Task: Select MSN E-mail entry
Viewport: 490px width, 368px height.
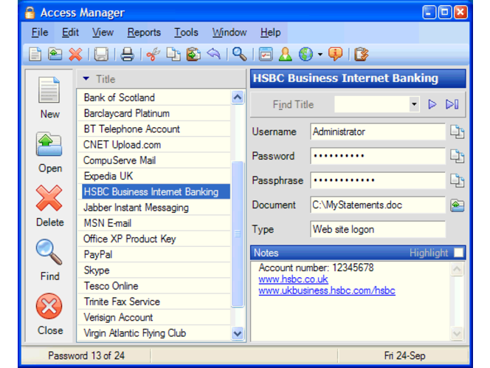Action: pyautogui.click(x=153, y=223)
